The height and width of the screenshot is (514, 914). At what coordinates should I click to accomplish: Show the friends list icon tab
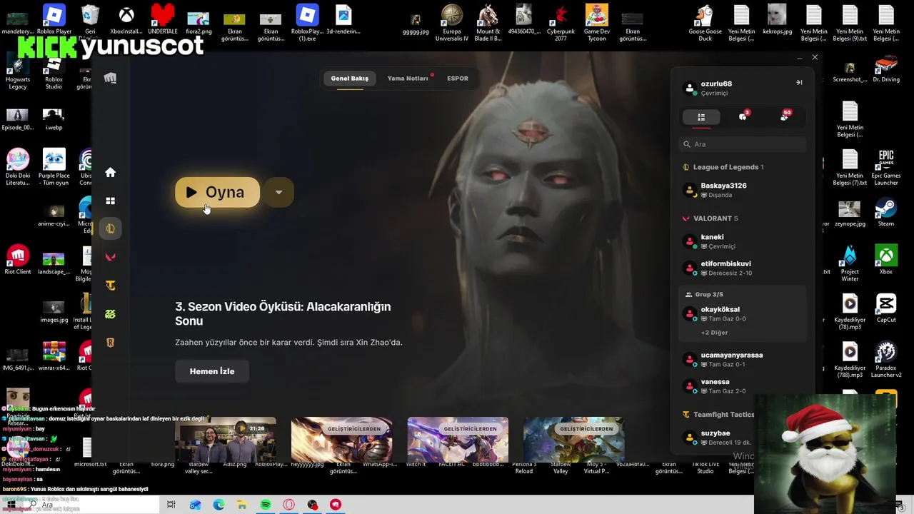tap(701, 117)
